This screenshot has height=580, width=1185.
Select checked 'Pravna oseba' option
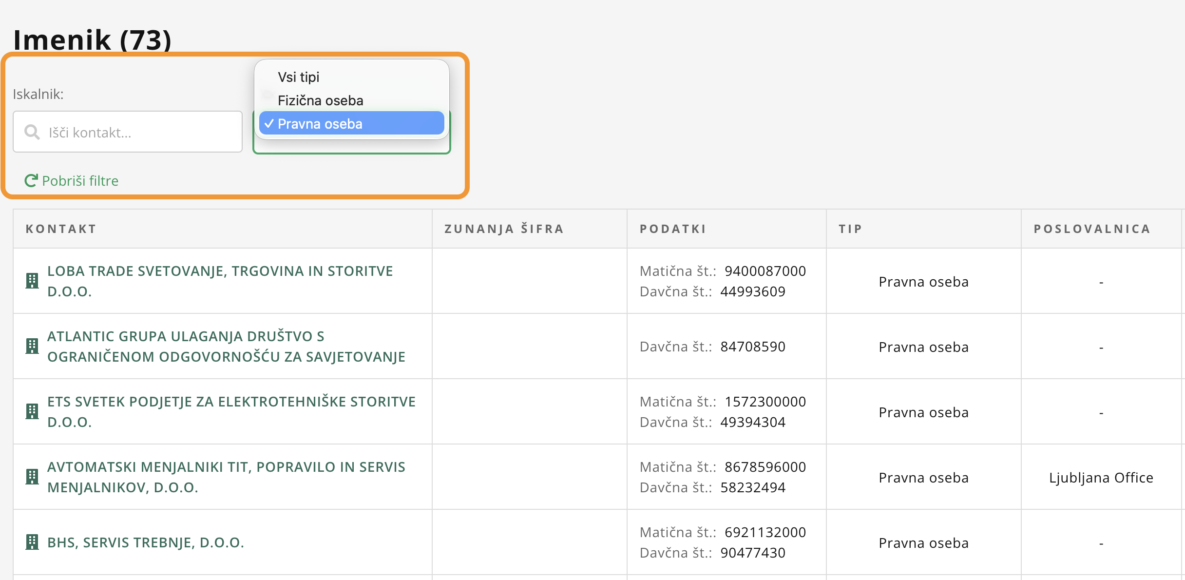click(320, 124)
